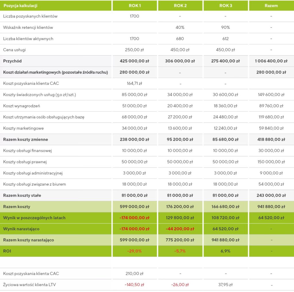Select total costs cell 941 880,00 zł in Razem column

pyautogui.click(x=271, y=207)
